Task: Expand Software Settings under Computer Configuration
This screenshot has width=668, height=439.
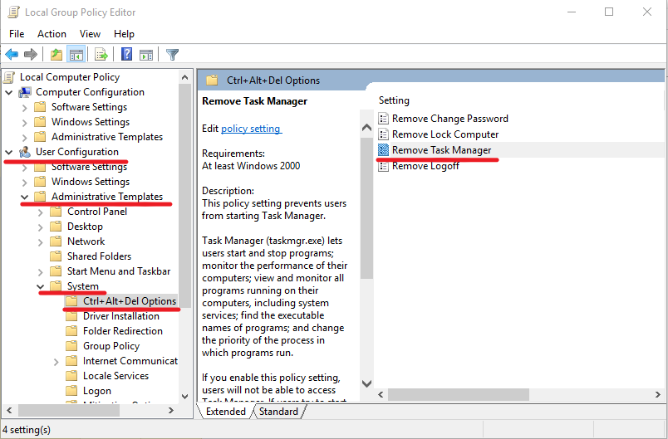Action: coord(25,108)
